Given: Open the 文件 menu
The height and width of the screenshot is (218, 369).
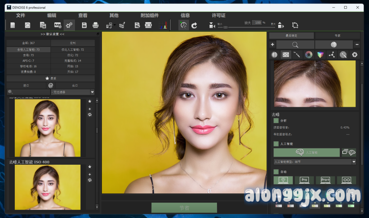Looking at the screenshot, I should 21,15.
